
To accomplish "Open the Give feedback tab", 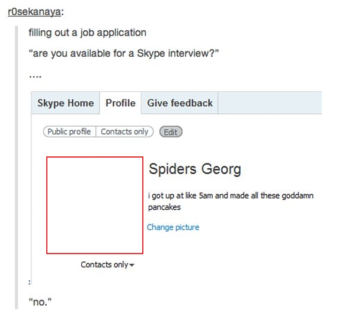I will point(180,103).
